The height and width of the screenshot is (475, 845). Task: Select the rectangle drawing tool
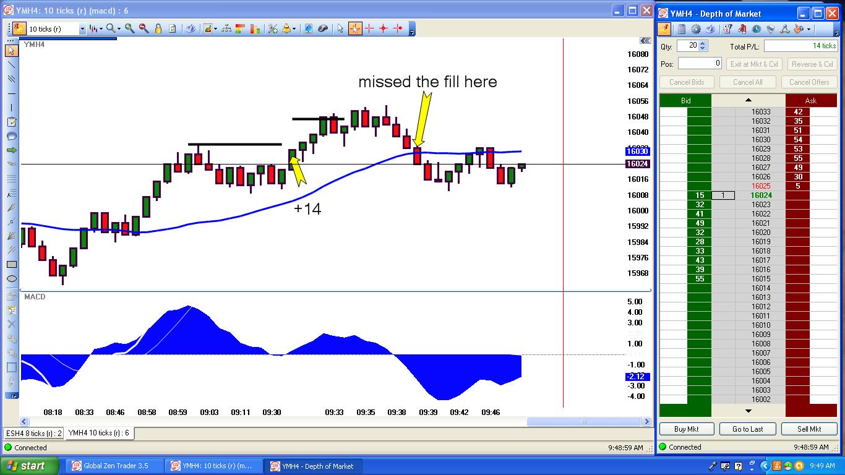click(12, 265)
